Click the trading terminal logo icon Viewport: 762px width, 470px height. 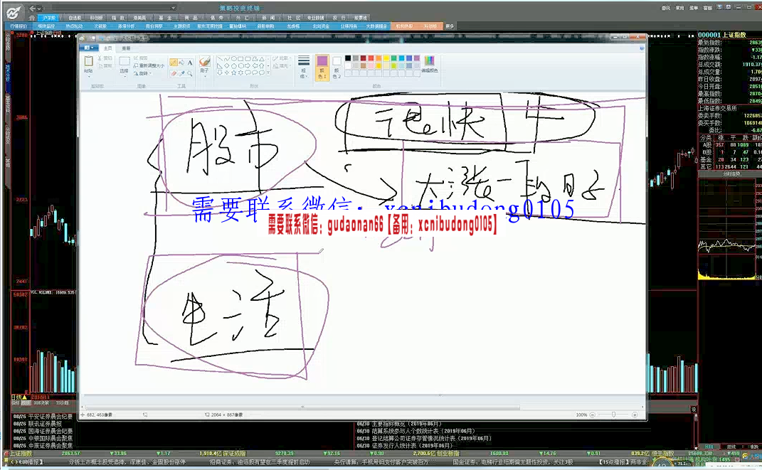click(x=13, y=12)
